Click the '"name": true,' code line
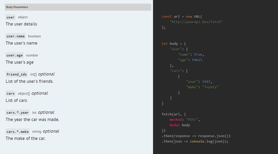The width and height of the screenshot is (278, 154). (191, 54)
